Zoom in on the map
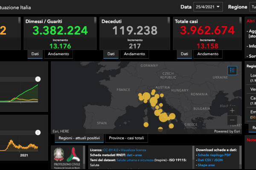 click(x=232, y=110)
